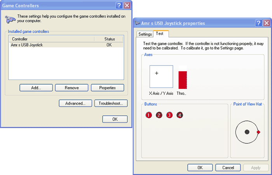Viewport: 272px width, 175px height.
Task: Click OK in Game Controllers window
Action: (x=115, y=119)
